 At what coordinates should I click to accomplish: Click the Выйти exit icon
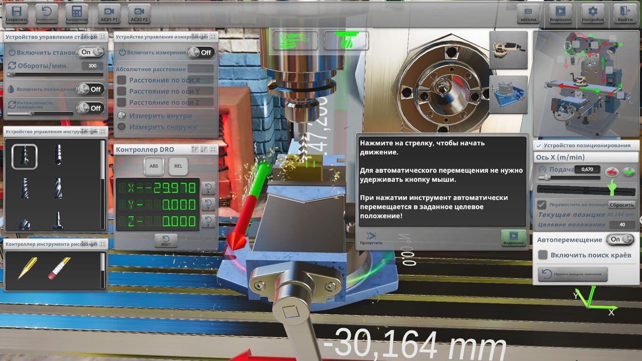[625, 14]
